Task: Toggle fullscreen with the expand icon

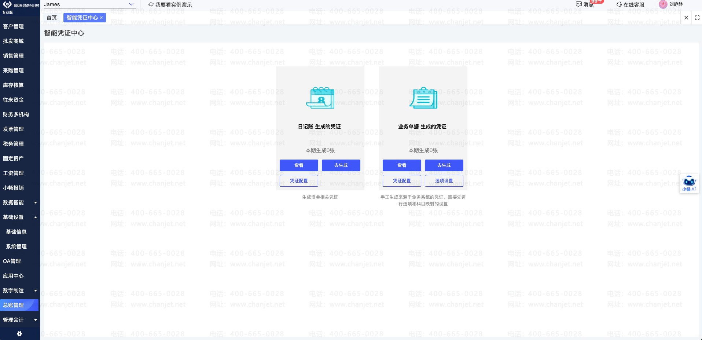Action: click(697, 18)
